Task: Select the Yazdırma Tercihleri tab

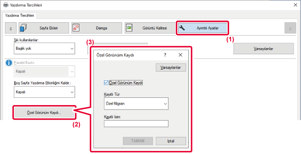Action: click(20, 15)
